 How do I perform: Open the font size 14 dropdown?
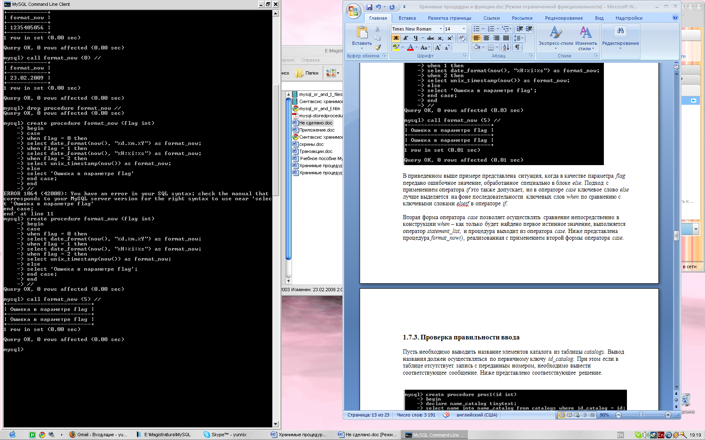(464, 29)
